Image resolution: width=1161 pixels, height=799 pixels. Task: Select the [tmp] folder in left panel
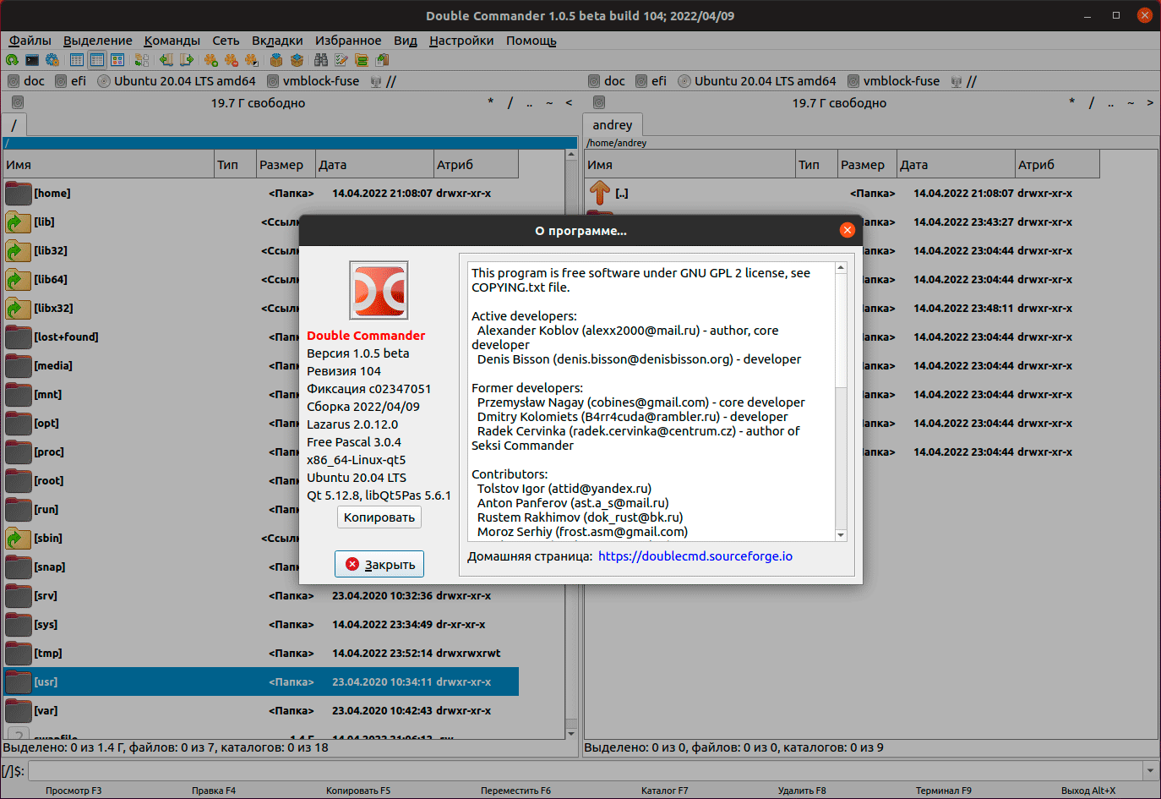coord(261,654)
